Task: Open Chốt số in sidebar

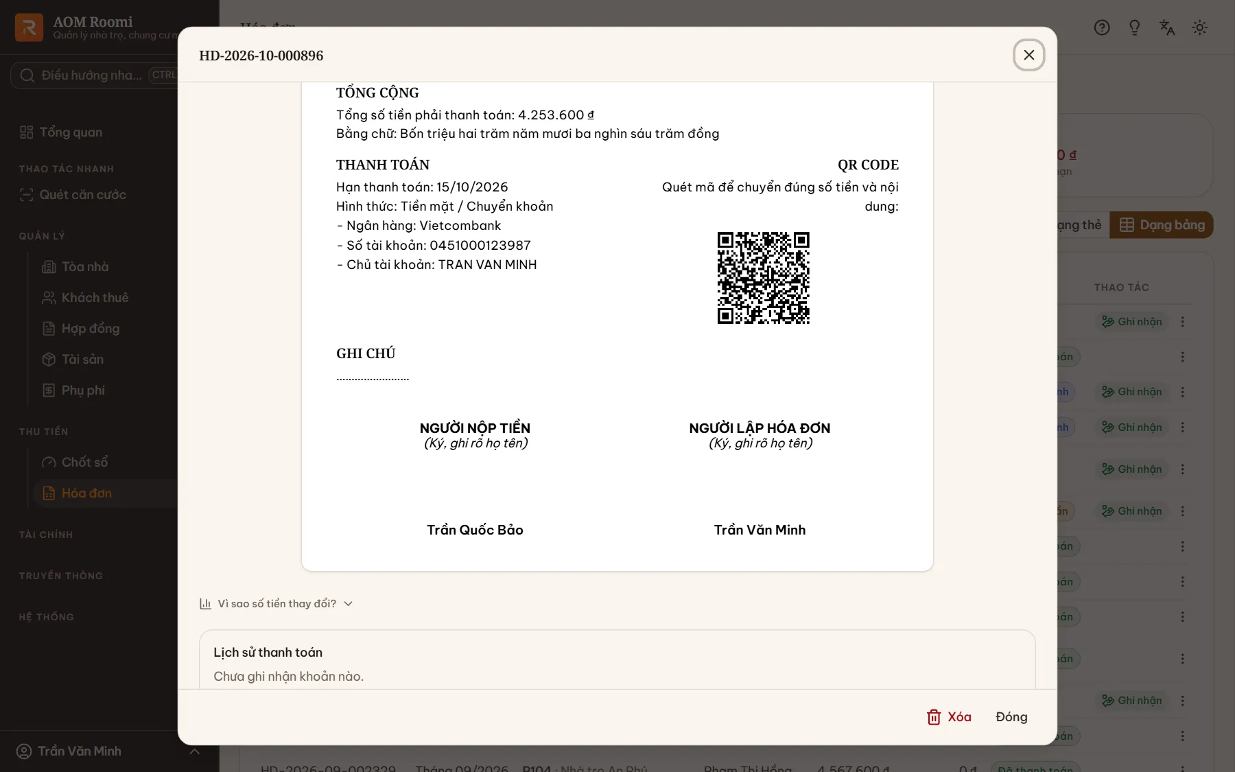Action: (84, 462)
